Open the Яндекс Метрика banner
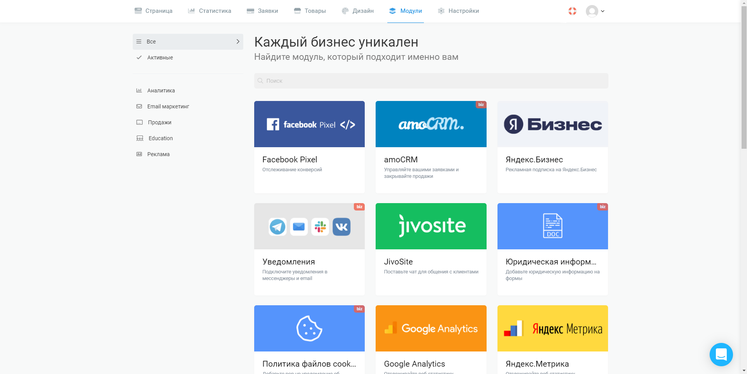 (553, 328)
